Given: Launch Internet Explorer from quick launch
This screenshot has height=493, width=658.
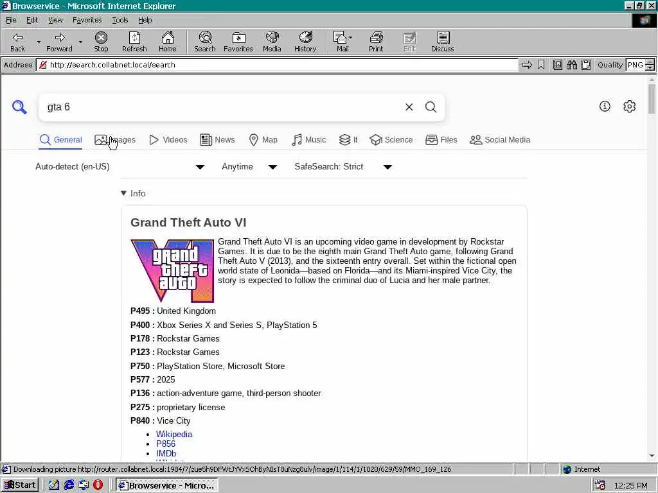Looking at the screenshot, I should (x=69, y=485).
